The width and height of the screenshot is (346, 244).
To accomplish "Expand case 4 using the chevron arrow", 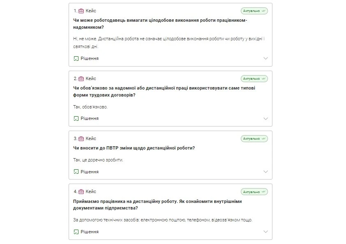I will pyautogui.click(x=265, y=231).
